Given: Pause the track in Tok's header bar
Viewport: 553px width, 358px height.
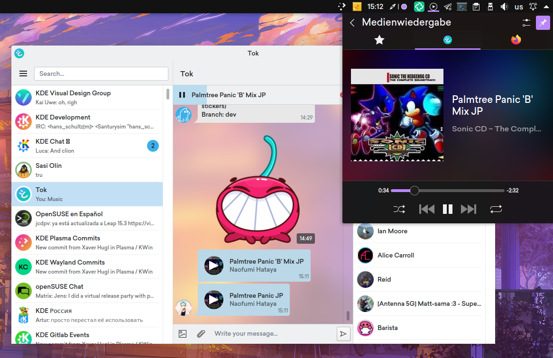Looking at the screenshot, I should coord(182,95).
